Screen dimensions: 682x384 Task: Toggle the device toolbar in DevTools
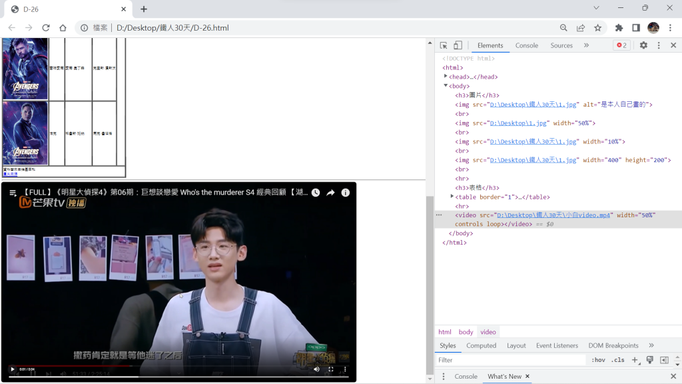click(458, 45)
